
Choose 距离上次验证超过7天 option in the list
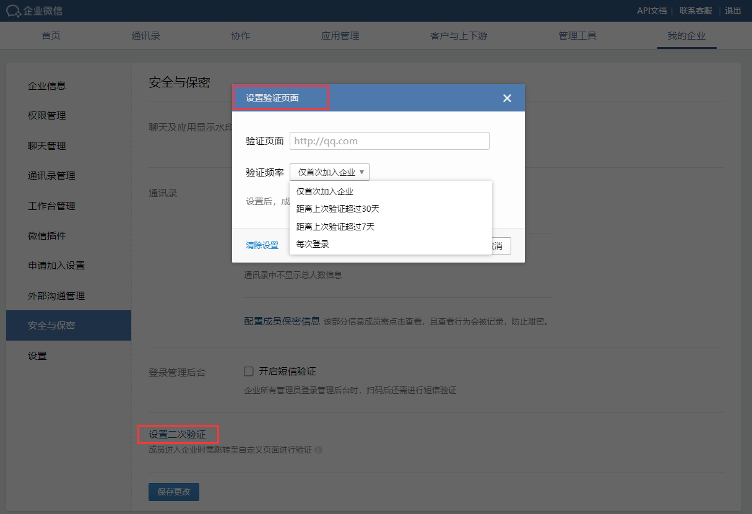click(x=335, y=227)
